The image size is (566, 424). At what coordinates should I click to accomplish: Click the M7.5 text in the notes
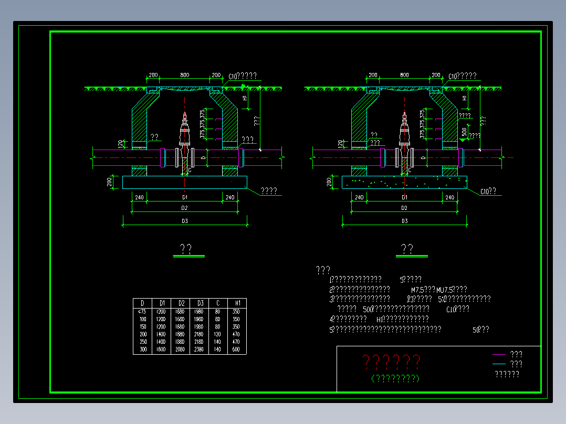[x=417, y=290]
